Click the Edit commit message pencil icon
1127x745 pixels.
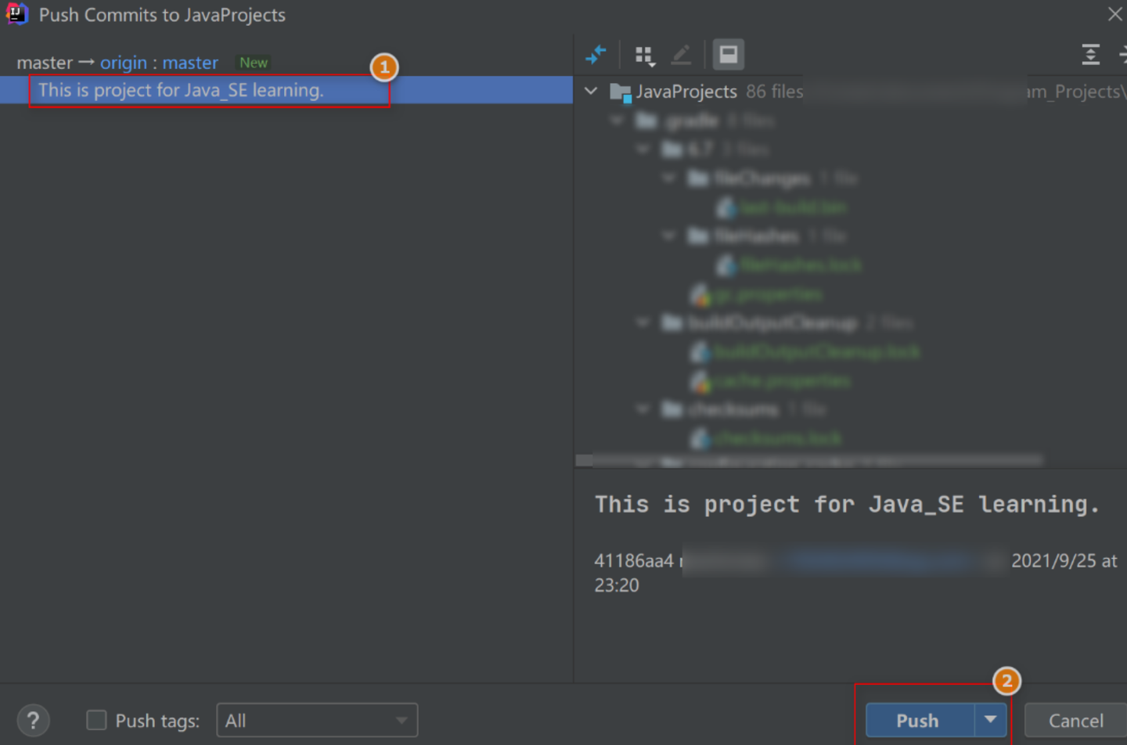(680, 55)
